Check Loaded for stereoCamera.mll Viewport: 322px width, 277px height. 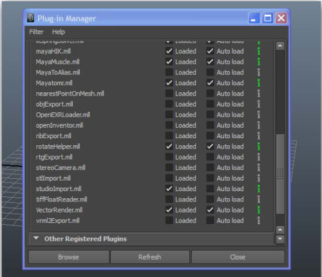tap(169, 167)
